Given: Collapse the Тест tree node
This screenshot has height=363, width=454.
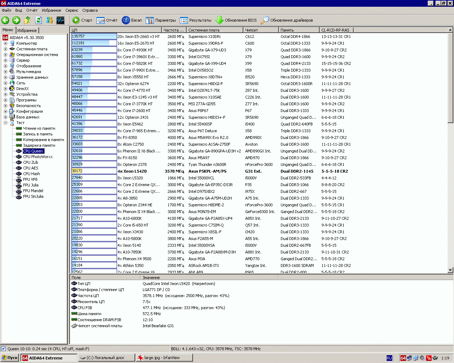Looking at the screenshot, I should pos(5,123).
